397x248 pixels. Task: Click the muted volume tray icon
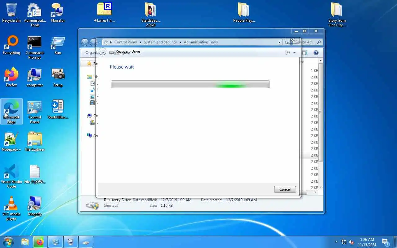352,242
